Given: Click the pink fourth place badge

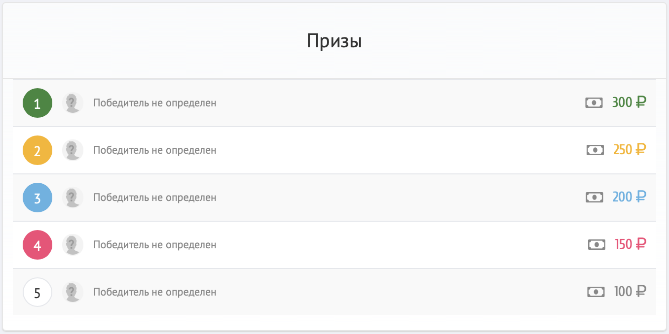Looking at the screenshot, I should point(37,245).
